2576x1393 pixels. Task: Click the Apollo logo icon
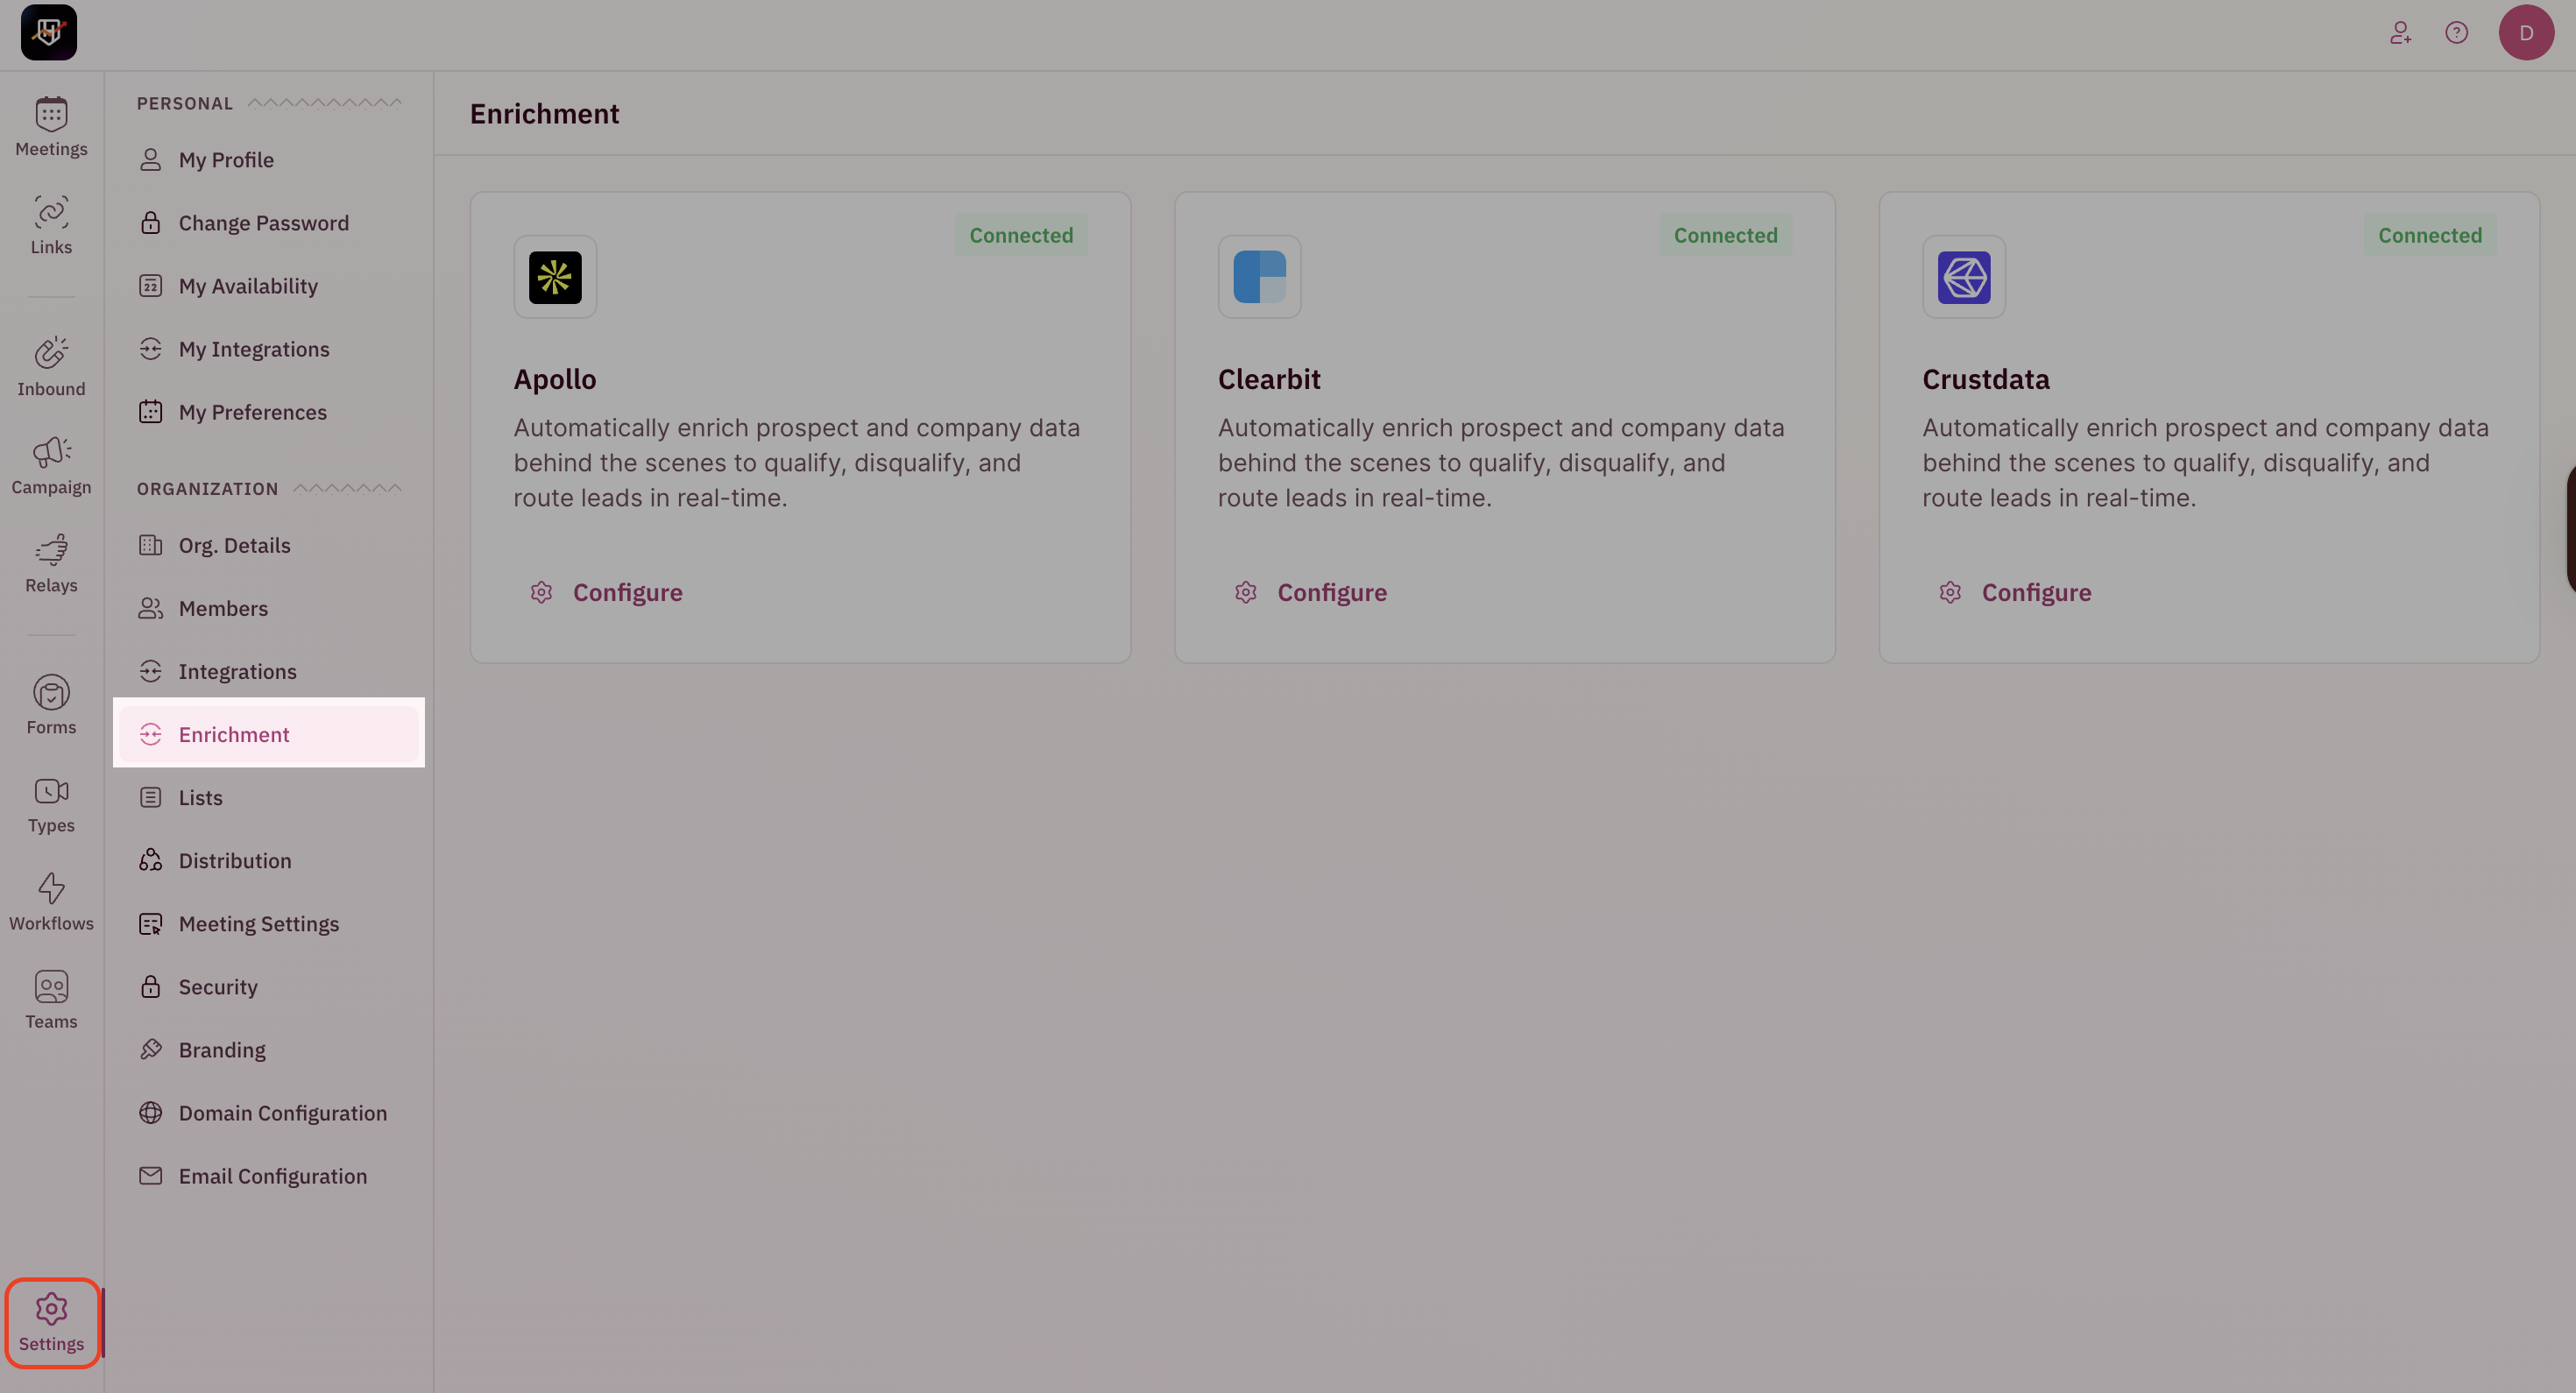pos(555,277)
